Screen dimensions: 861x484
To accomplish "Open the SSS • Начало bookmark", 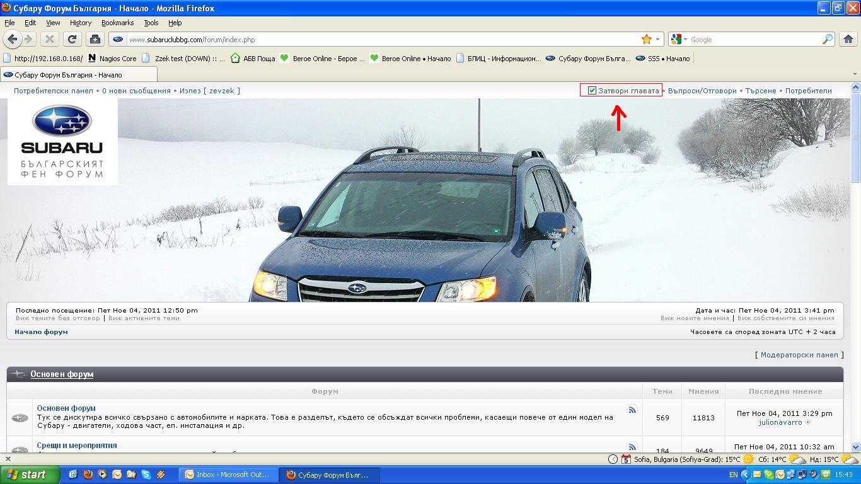I will pos(662,59).
